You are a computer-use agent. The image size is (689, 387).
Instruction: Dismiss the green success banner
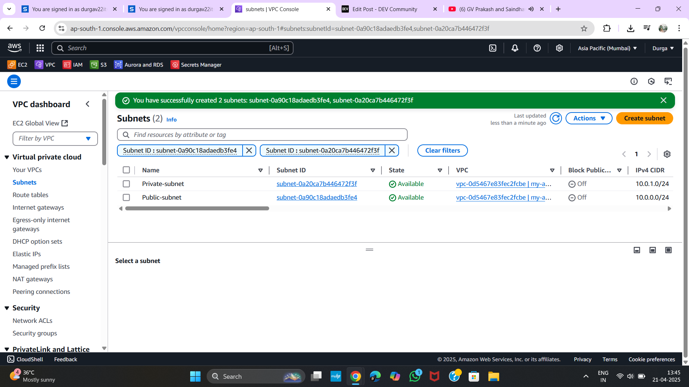tap(664, 100)
